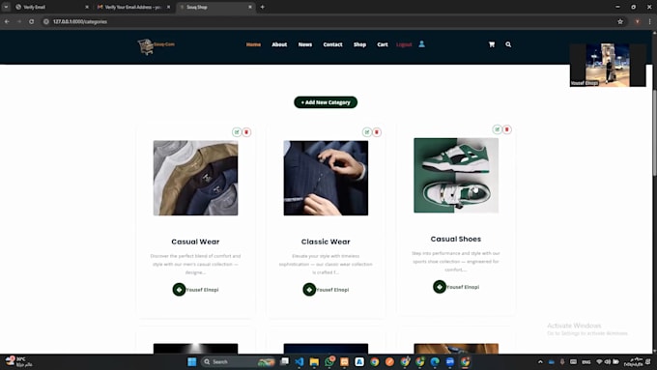Viewport: 657px width, 370px height.
Task: Open the Cart nav link
Action: [383, 44]
